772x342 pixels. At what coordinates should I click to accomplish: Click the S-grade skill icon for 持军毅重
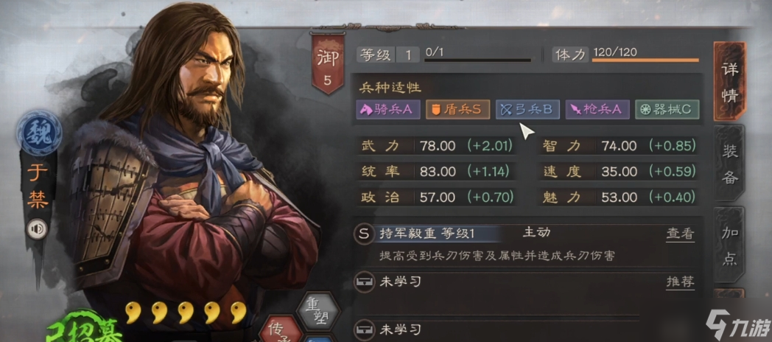tap(363, 234)
